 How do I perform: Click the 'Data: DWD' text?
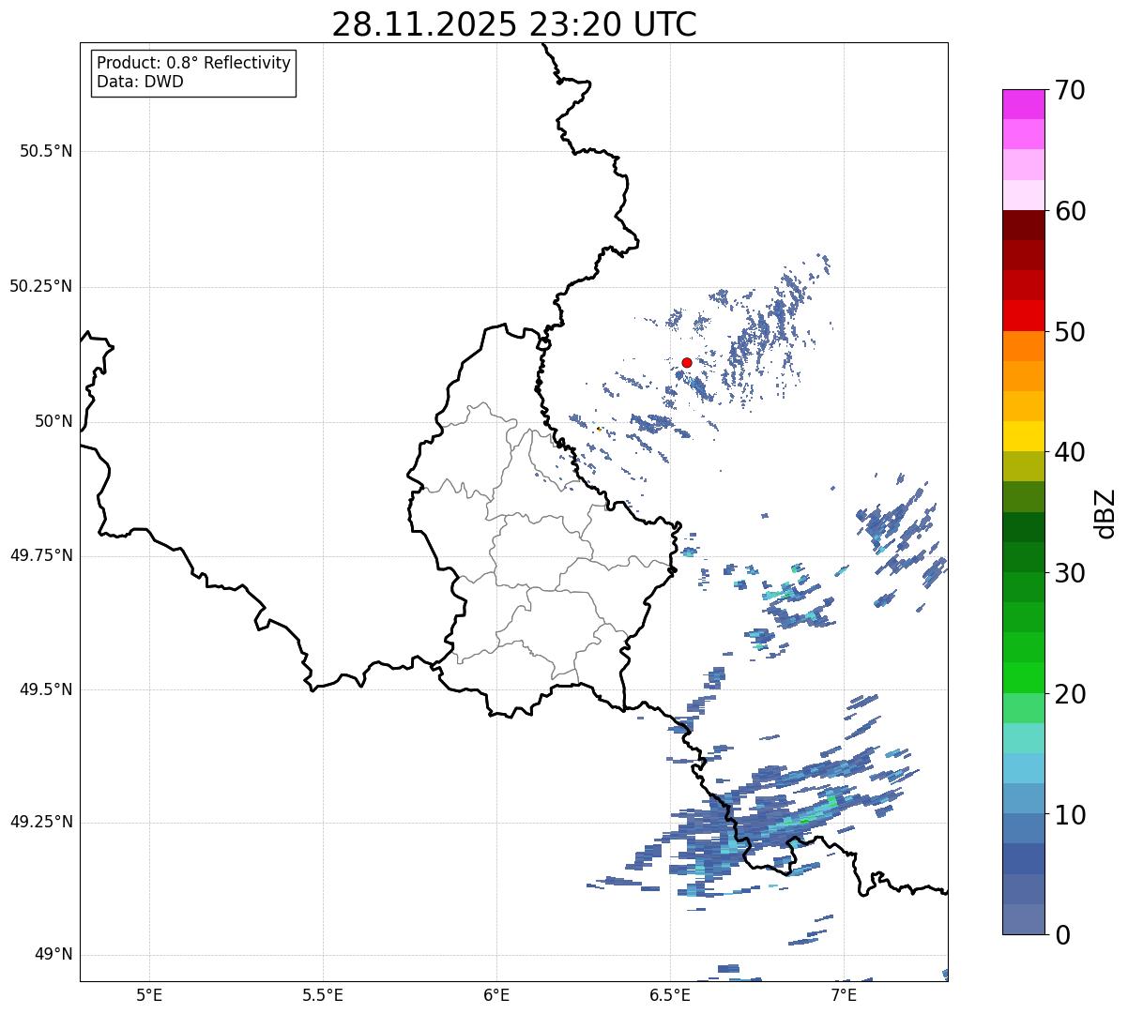click(x=140, y=82)
